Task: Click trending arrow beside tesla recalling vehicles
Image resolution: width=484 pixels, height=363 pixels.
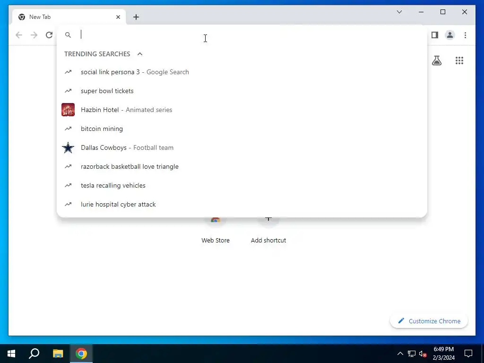Action: 68,185
